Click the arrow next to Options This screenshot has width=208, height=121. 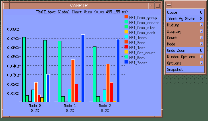[202, 63]
